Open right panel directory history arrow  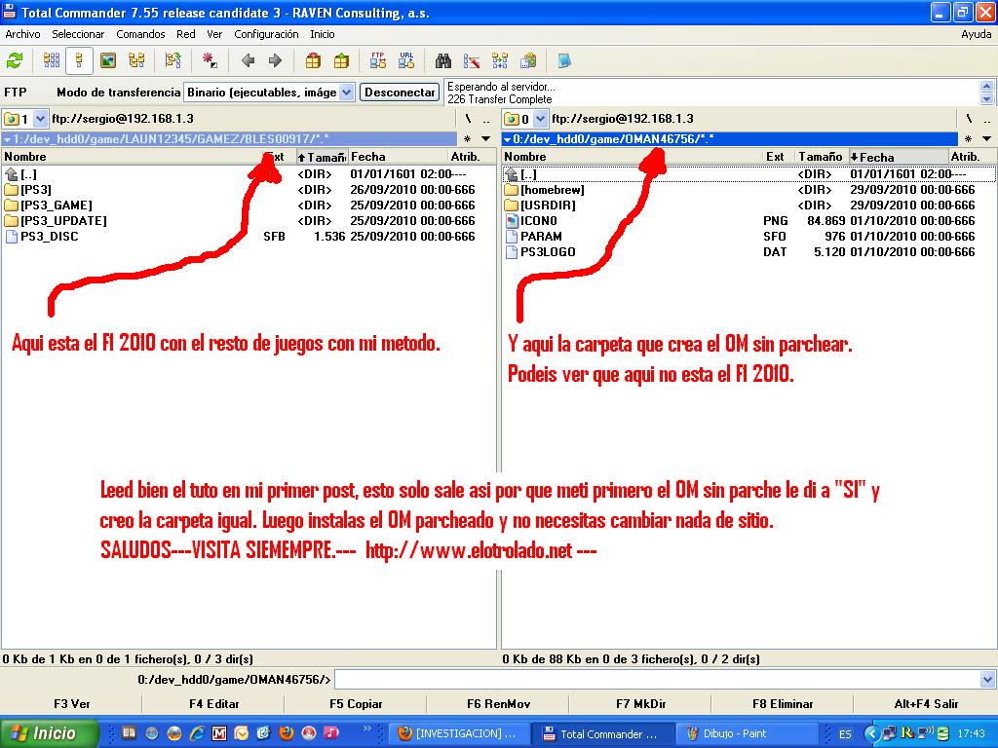(986, 139)
